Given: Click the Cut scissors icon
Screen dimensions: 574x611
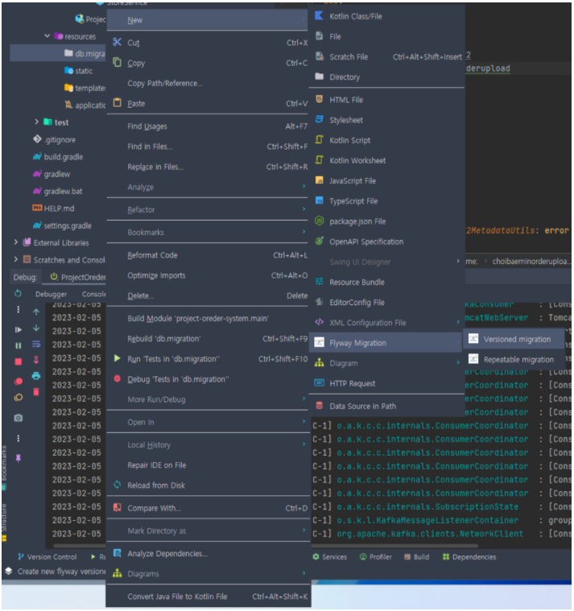Looking at the screenshot, I should click(x=117, y=42).
